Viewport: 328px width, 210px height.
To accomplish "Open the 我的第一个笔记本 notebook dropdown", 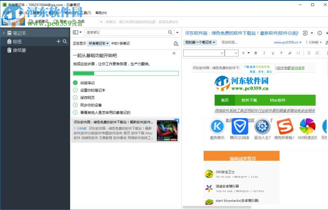I will (x=200, y=42).
